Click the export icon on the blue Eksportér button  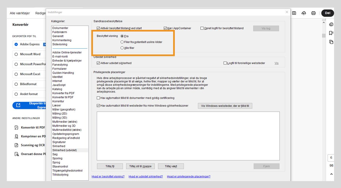(19, 105)
